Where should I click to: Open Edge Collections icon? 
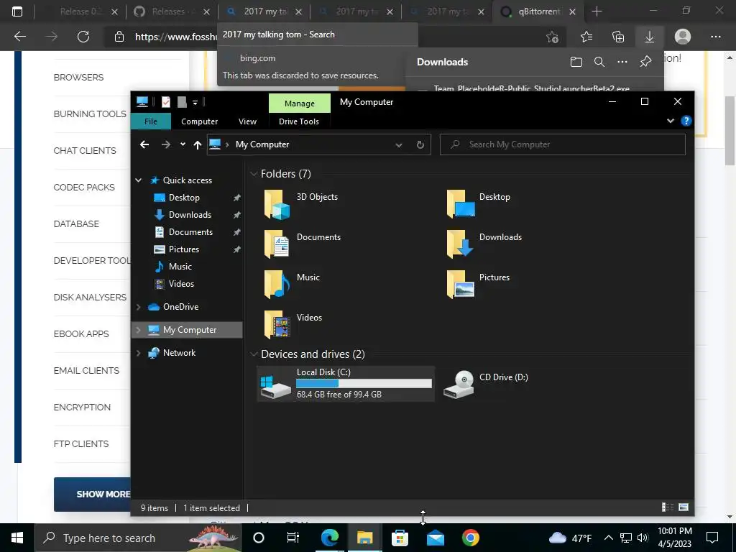(618, 37)
